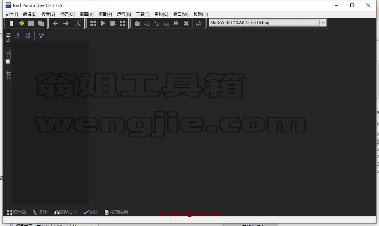Rebuild all with the four-squares icon

click(x=123, y=23)
